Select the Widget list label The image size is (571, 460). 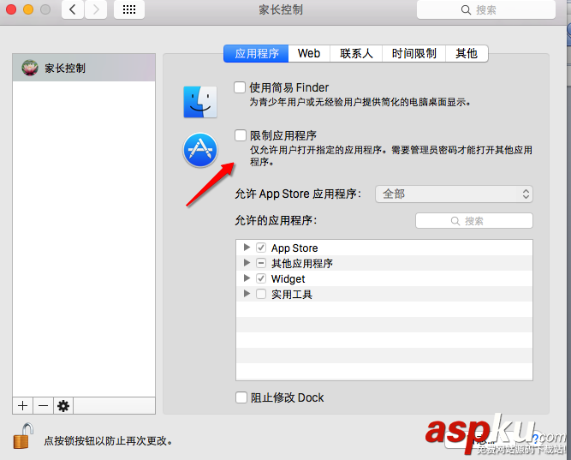(x=288, y=279)
